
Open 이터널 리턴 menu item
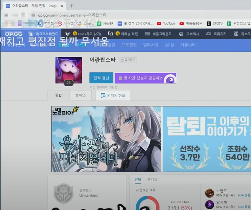point(129,34)
